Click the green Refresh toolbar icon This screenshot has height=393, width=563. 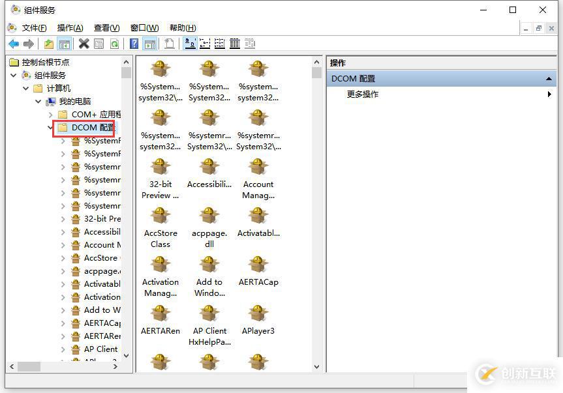point(114,44)
